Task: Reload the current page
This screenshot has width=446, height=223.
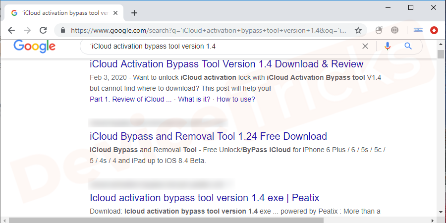Action: (43, 30)
